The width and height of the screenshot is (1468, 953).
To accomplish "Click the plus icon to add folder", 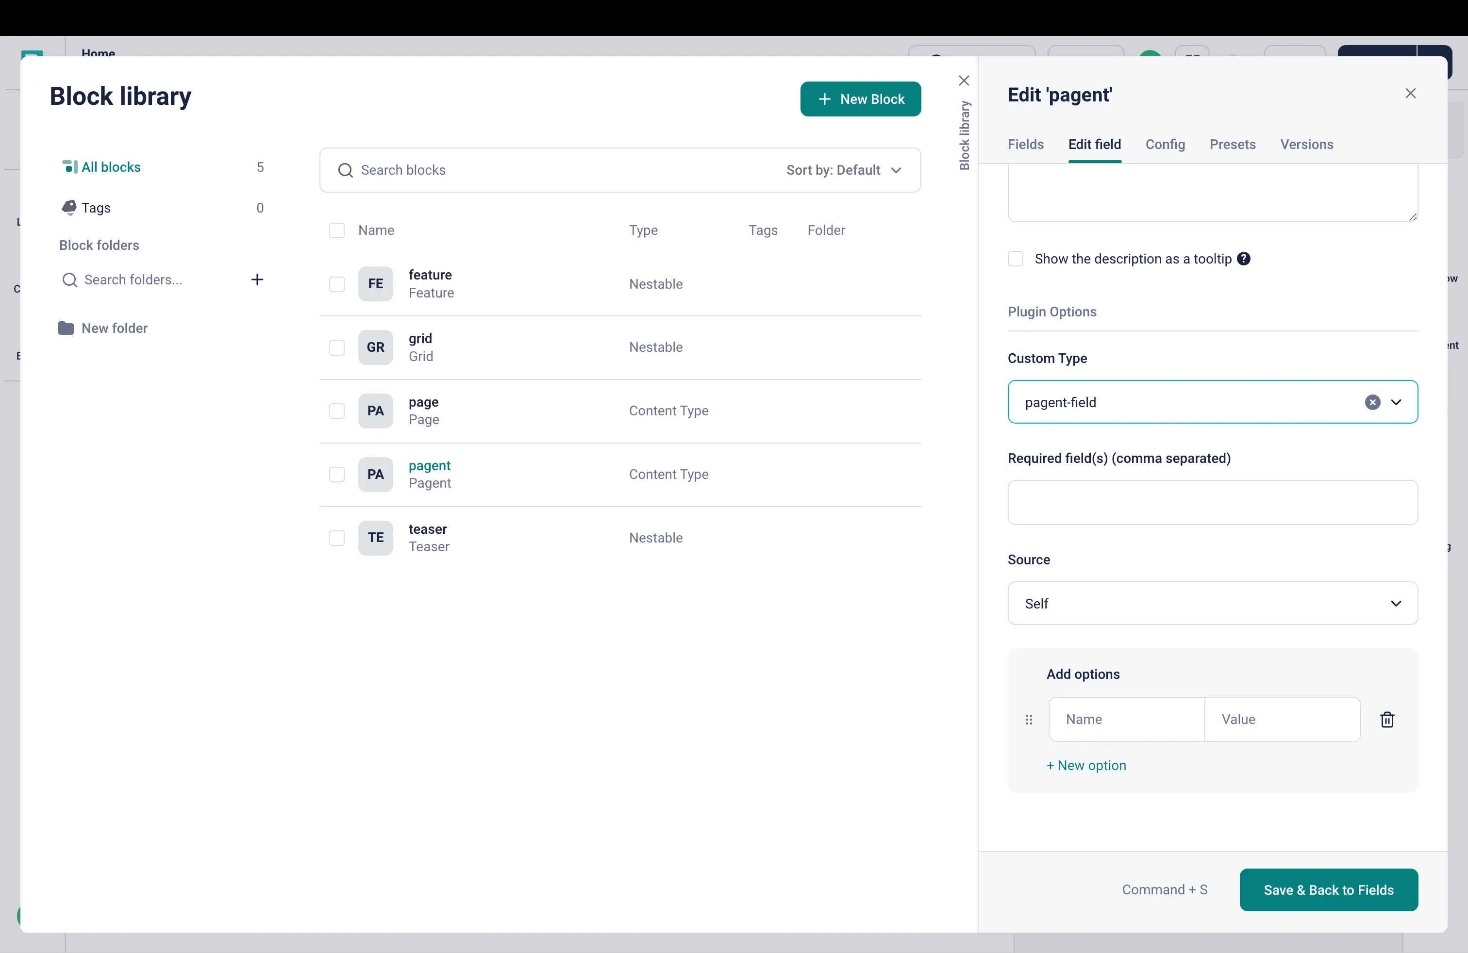I will [257, 279].
